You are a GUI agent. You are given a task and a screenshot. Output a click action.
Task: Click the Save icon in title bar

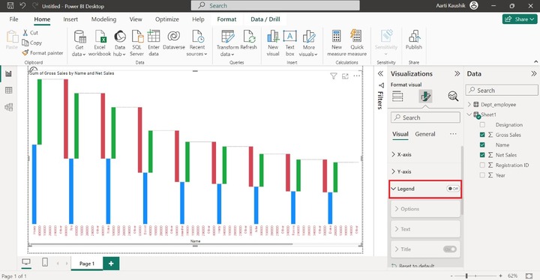pyautogui.click(x=10, y=5)
